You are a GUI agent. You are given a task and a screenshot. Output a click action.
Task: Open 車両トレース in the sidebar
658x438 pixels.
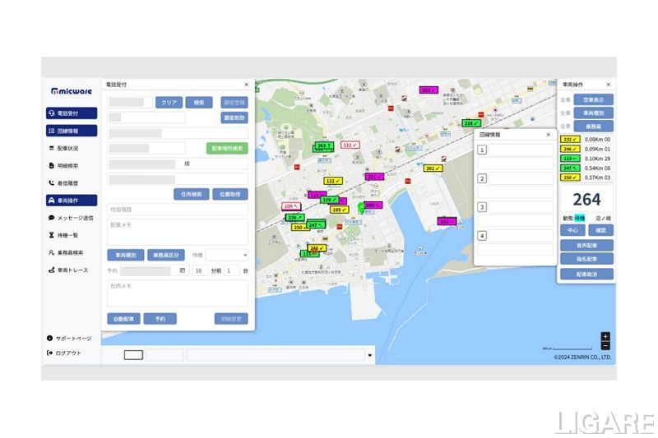pyautogui.click(x=72, y=270)
